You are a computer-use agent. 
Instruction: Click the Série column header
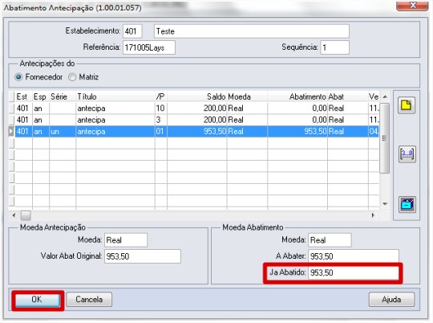click(x=63, y=96)
